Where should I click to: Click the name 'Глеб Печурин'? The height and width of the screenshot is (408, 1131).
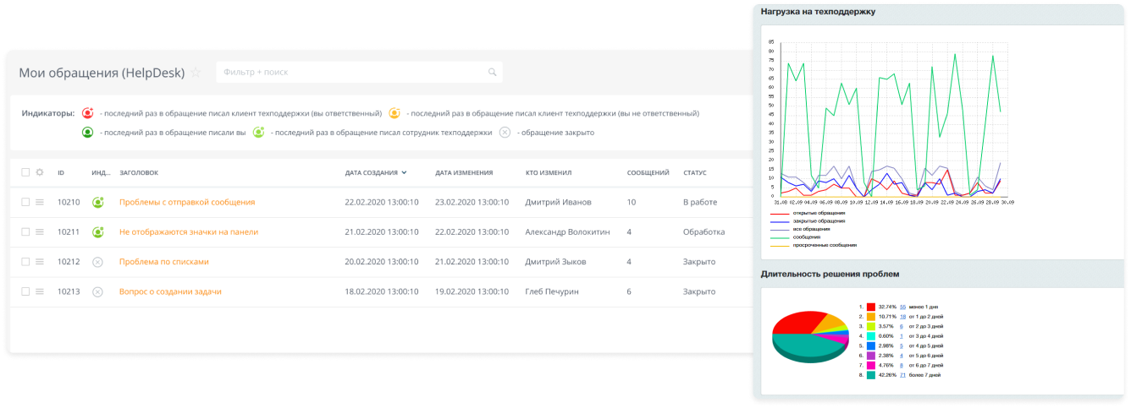click(x=554, y=291)
